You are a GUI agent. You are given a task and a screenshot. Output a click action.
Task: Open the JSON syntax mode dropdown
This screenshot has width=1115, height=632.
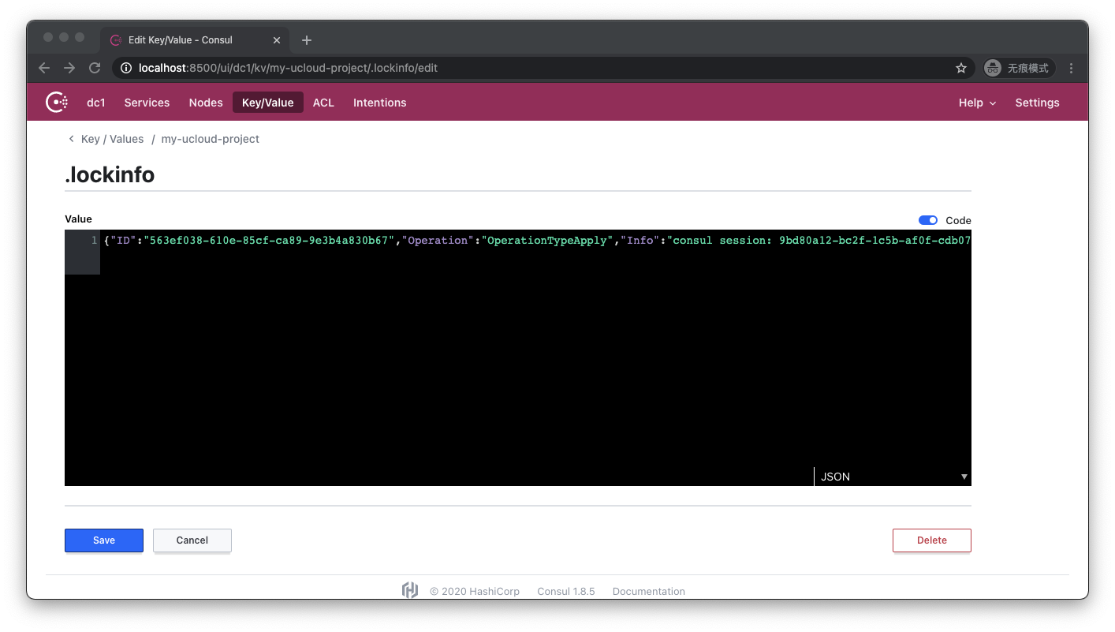[892, 477]
